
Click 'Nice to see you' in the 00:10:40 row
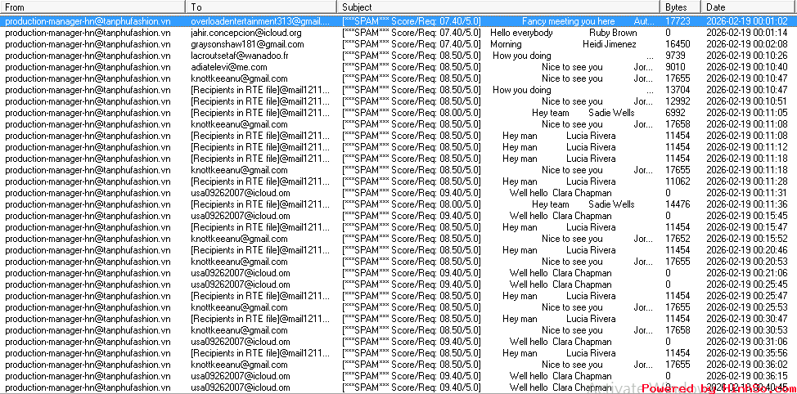(572, 67)
